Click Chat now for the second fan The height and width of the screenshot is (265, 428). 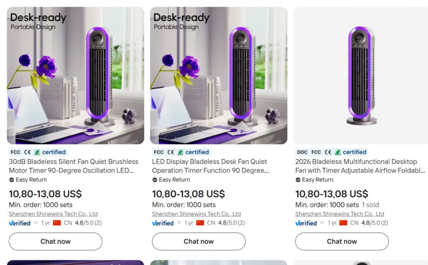(x=199, y=241)
